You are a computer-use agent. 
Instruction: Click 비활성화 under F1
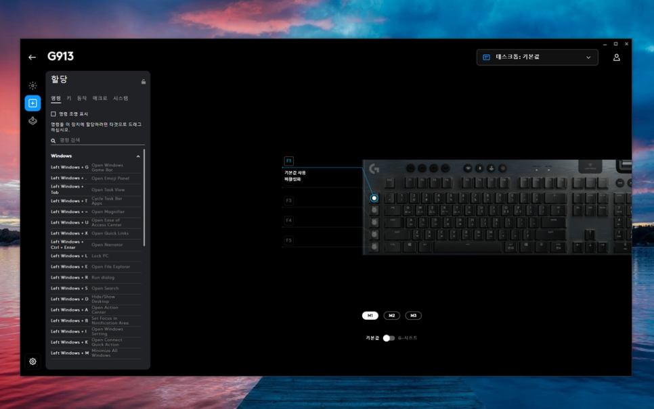click(x=292, y=179)
